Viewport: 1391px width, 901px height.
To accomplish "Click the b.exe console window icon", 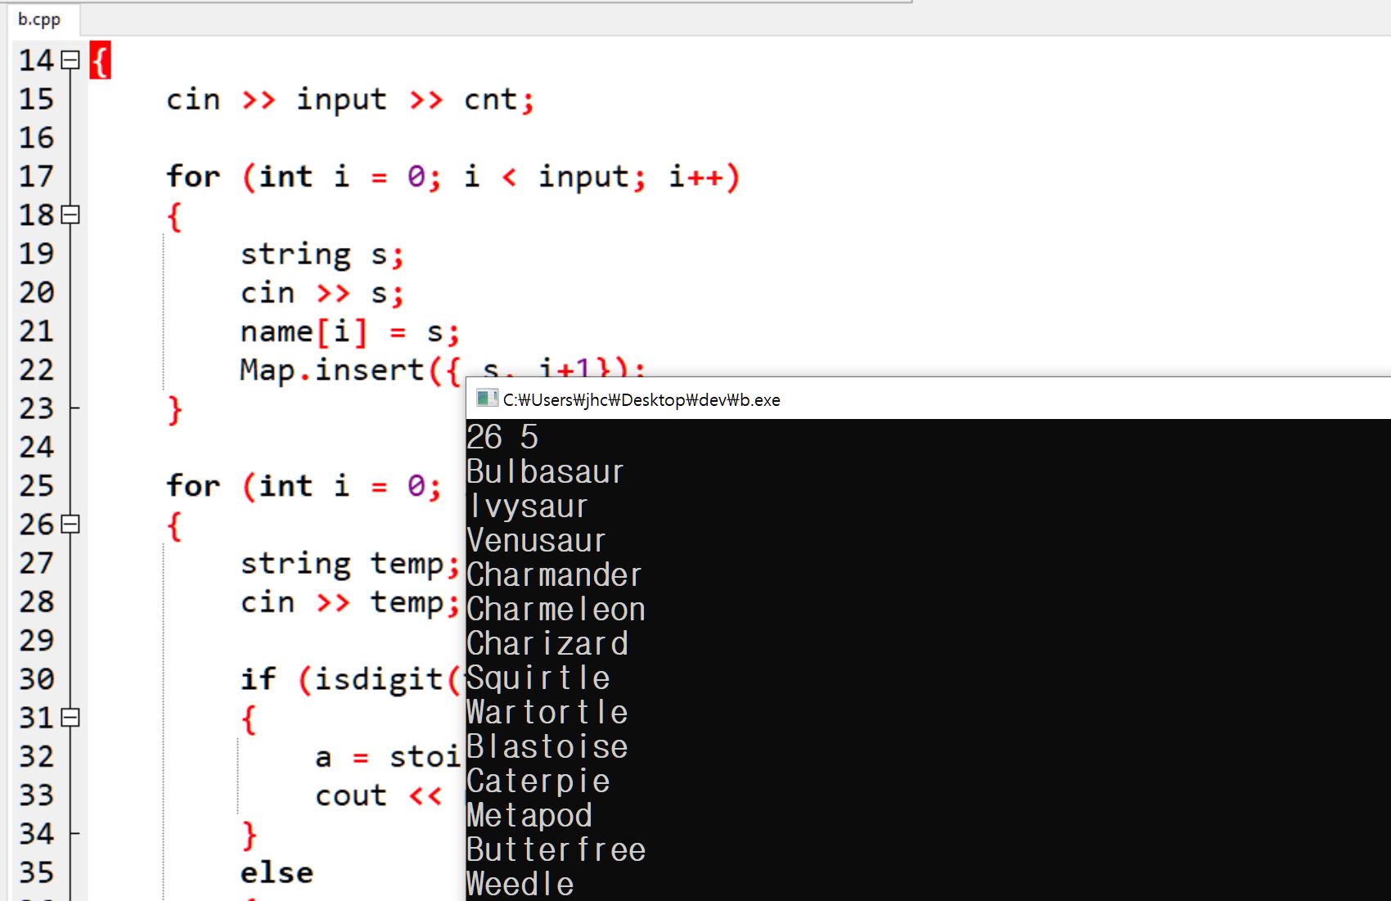I will pos(487,399).
